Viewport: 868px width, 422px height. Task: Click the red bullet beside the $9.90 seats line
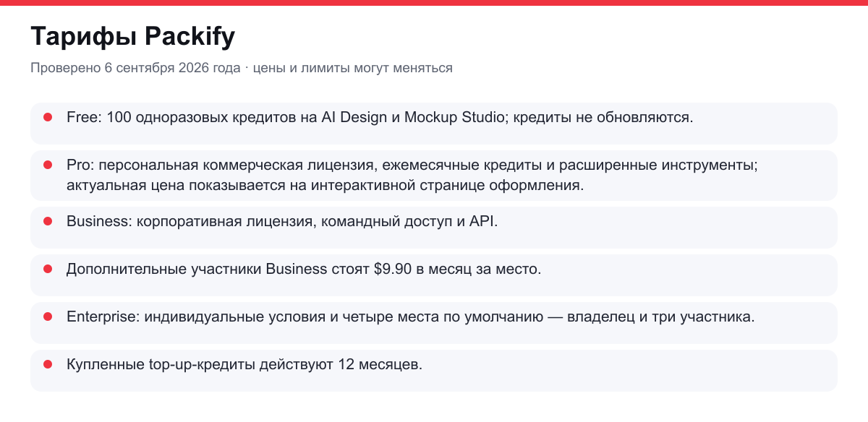[x=48, y=269]
